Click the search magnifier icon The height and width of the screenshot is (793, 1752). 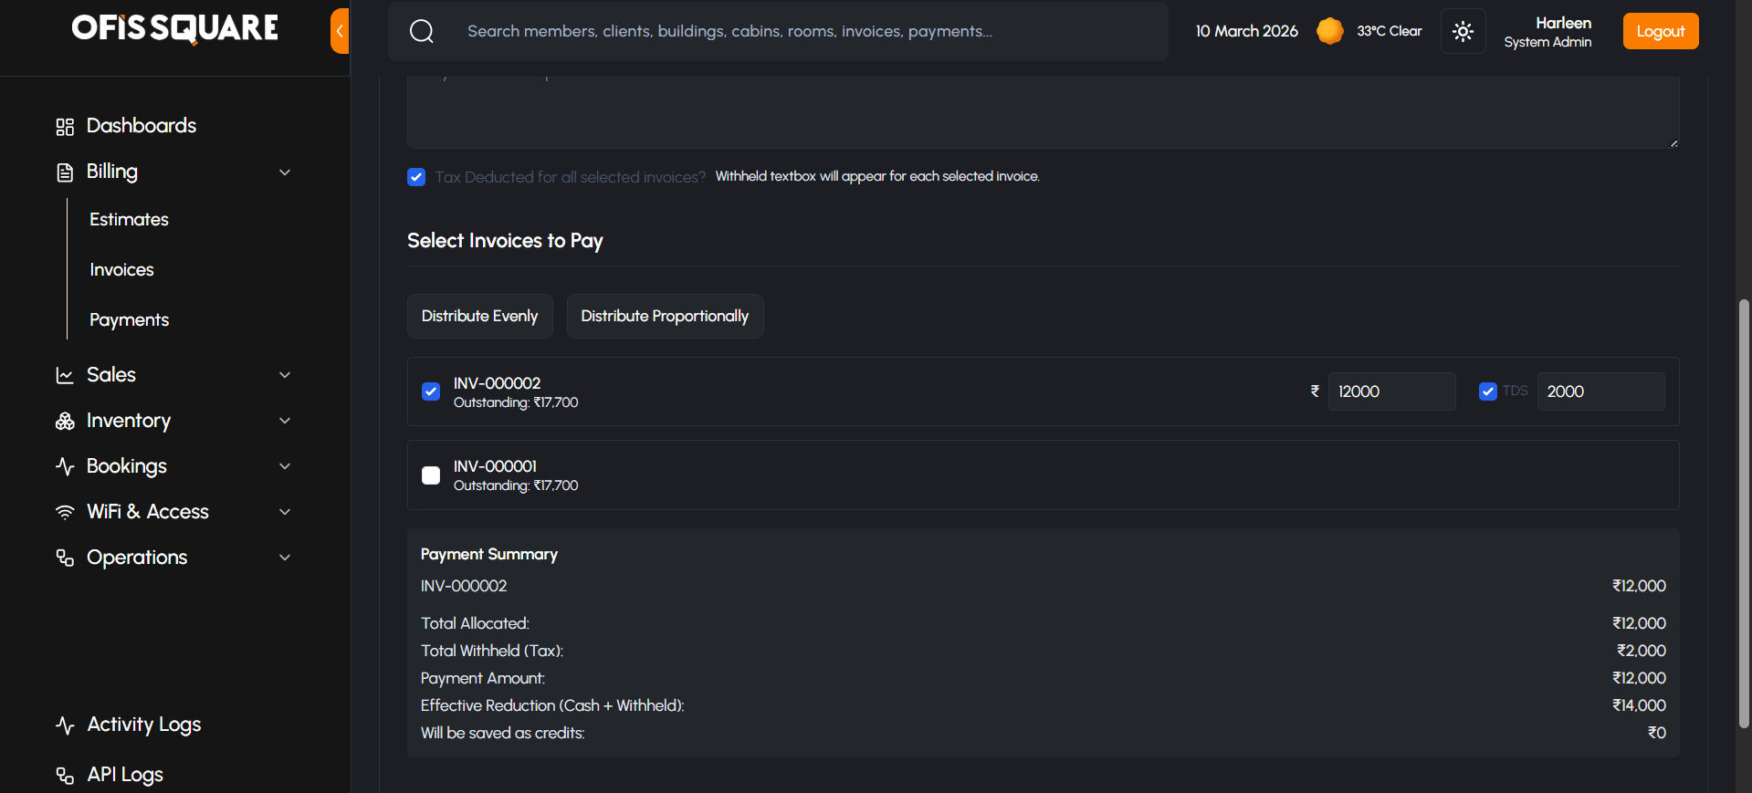[422, 32]
